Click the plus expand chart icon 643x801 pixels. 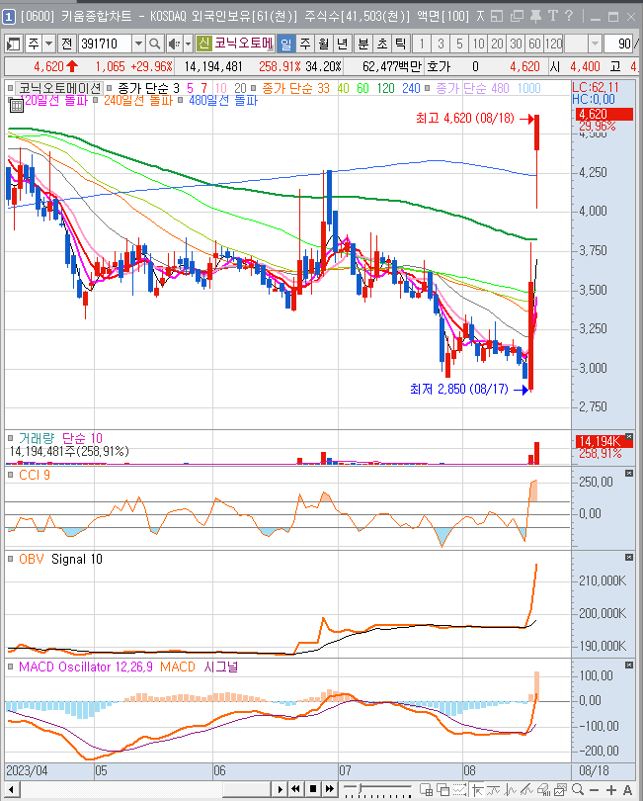click(x=610, y=790)
